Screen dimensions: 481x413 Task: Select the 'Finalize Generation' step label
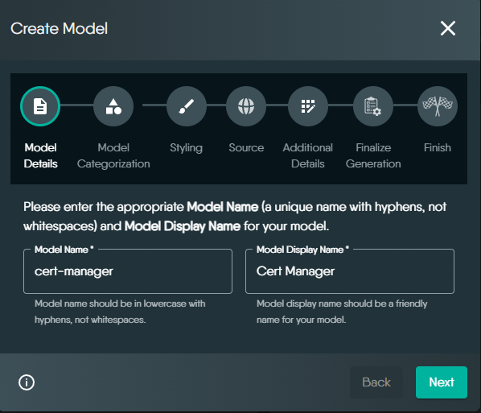pyautogui.click(x=373, y=155)
